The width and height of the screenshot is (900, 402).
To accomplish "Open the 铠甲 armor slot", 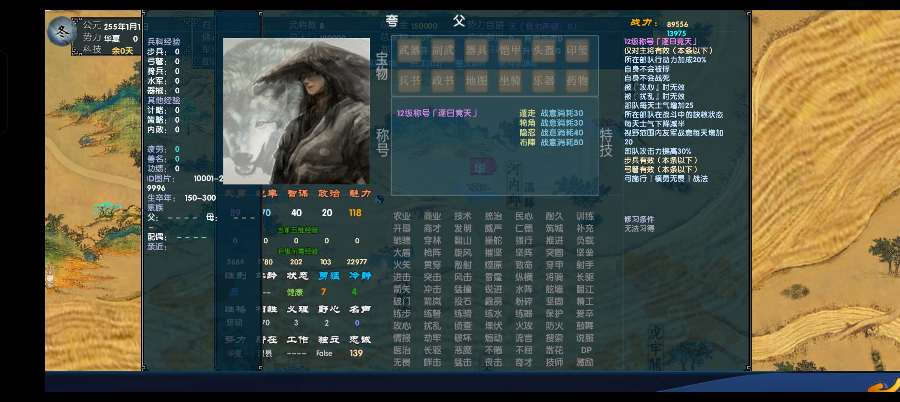I will tap(510, 51).
